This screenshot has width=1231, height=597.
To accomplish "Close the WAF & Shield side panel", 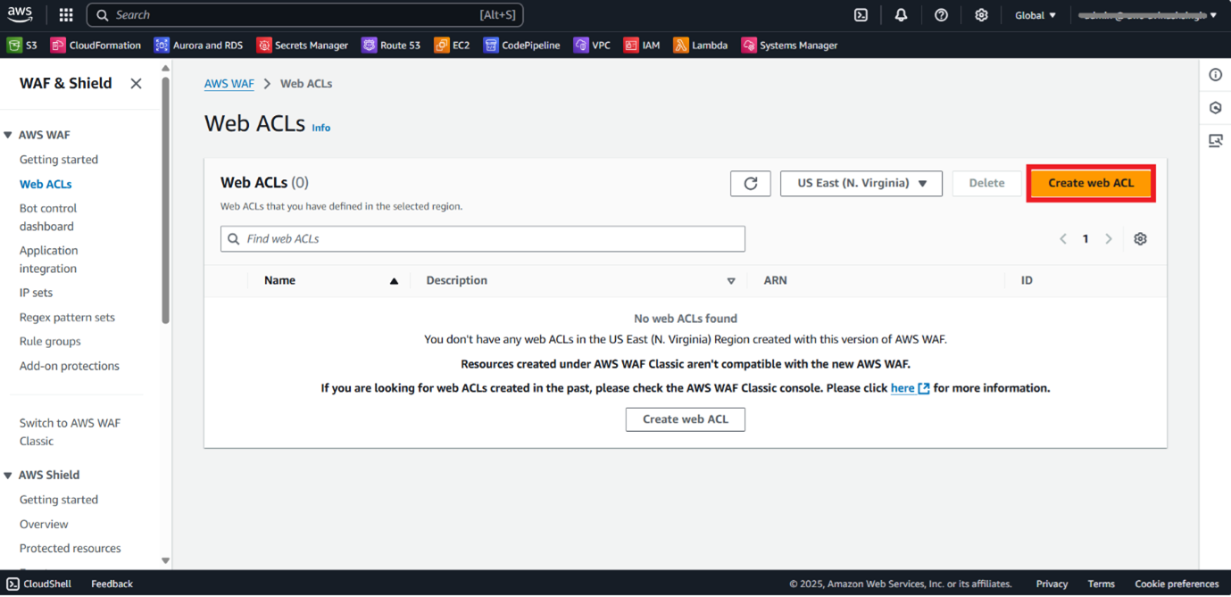I will click(x=136, y=83).
